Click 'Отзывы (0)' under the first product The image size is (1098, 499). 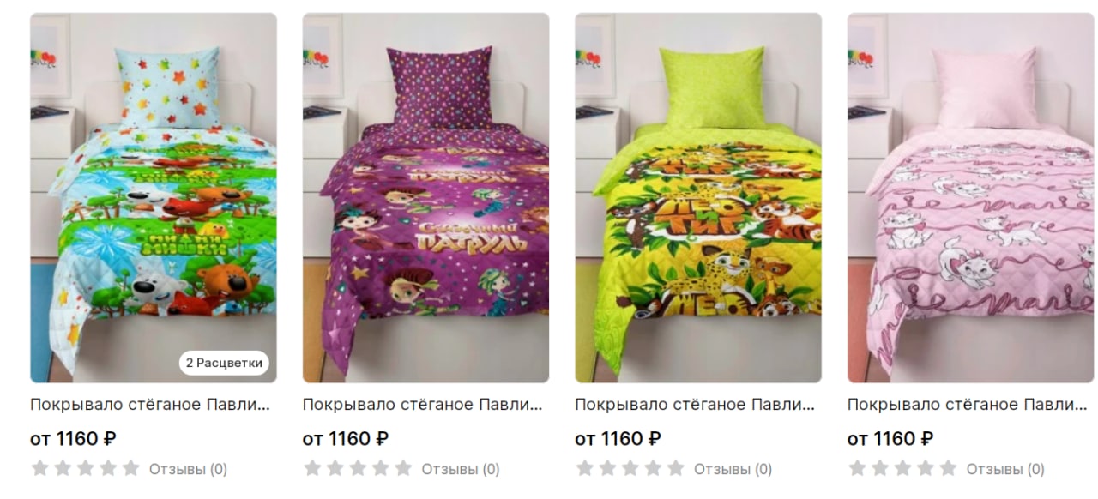[188, 469]
